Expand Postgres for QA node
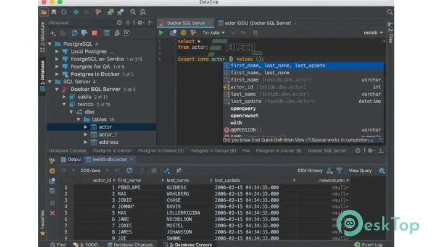 [57, 67]
